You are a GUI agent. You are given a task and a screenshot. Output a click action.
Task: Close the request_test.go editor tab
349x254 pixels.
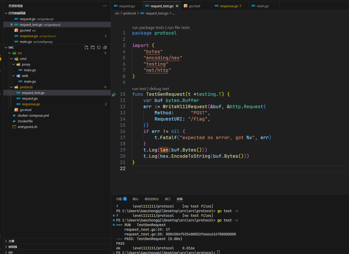pyautogui.click(x=177, y=6)
